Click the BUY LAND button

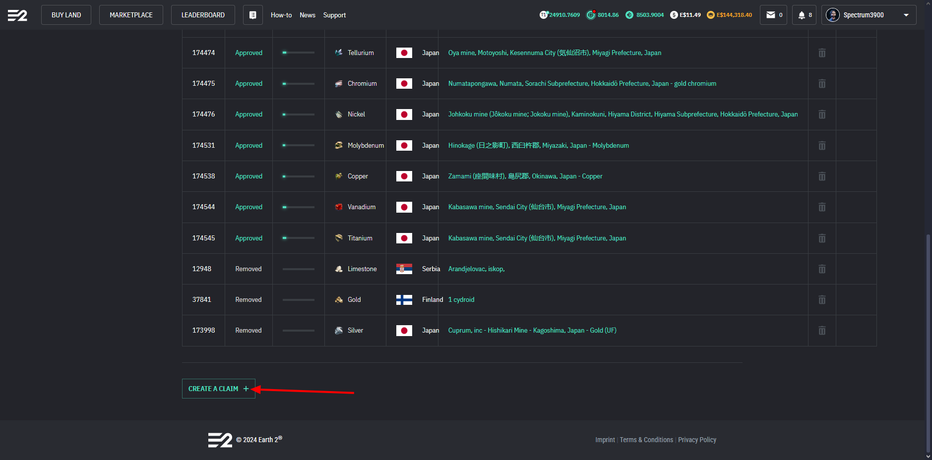point(66,15)
